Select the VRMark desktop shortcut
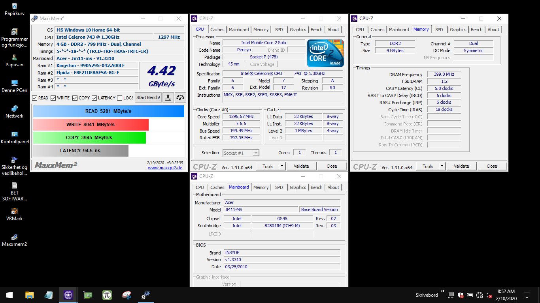 tap(15, 215)
